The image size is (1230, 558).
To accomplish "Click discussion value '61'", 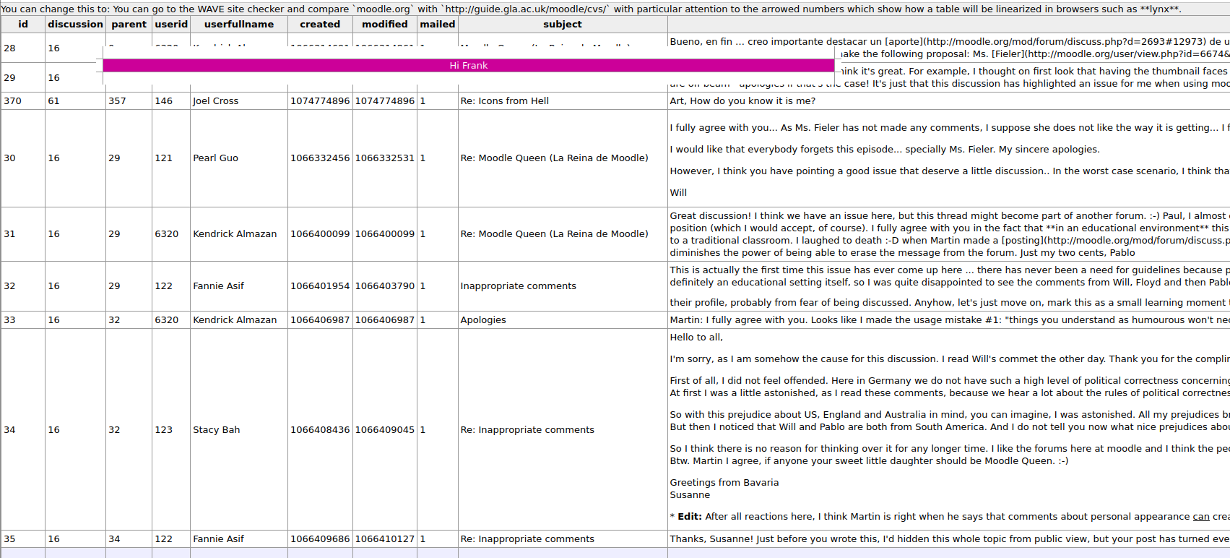I will point(54,100).
